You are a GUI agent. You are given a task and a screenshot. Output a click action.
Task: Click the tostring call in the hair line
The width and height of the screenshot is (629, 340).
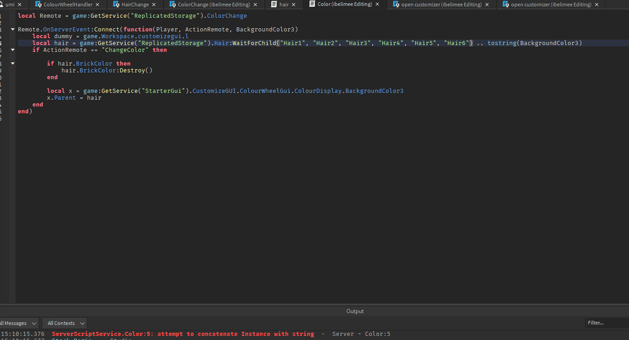point(502,43)
